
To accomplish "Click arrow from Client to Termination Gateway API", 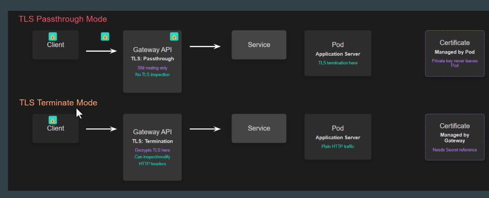I will coord(102,129).
